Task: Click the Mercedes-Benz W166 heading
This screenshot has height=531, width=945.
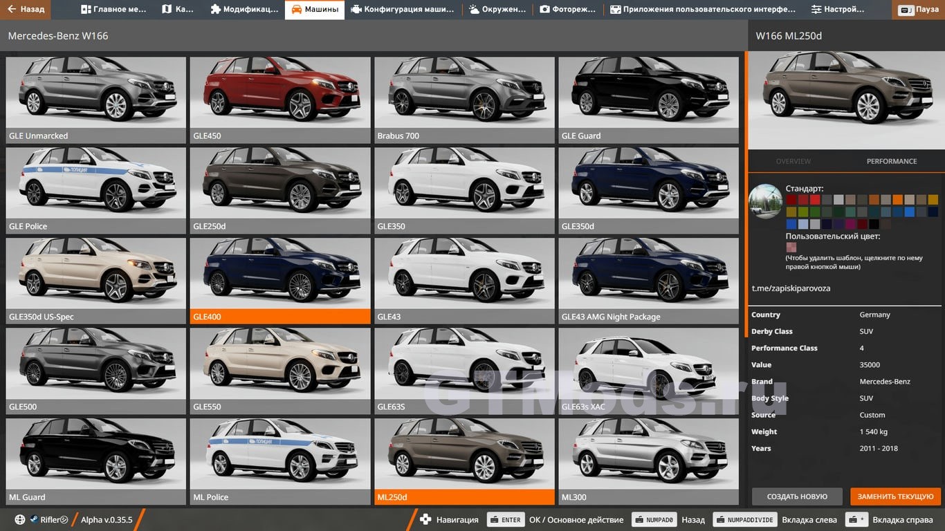Action: coord(58,36)
